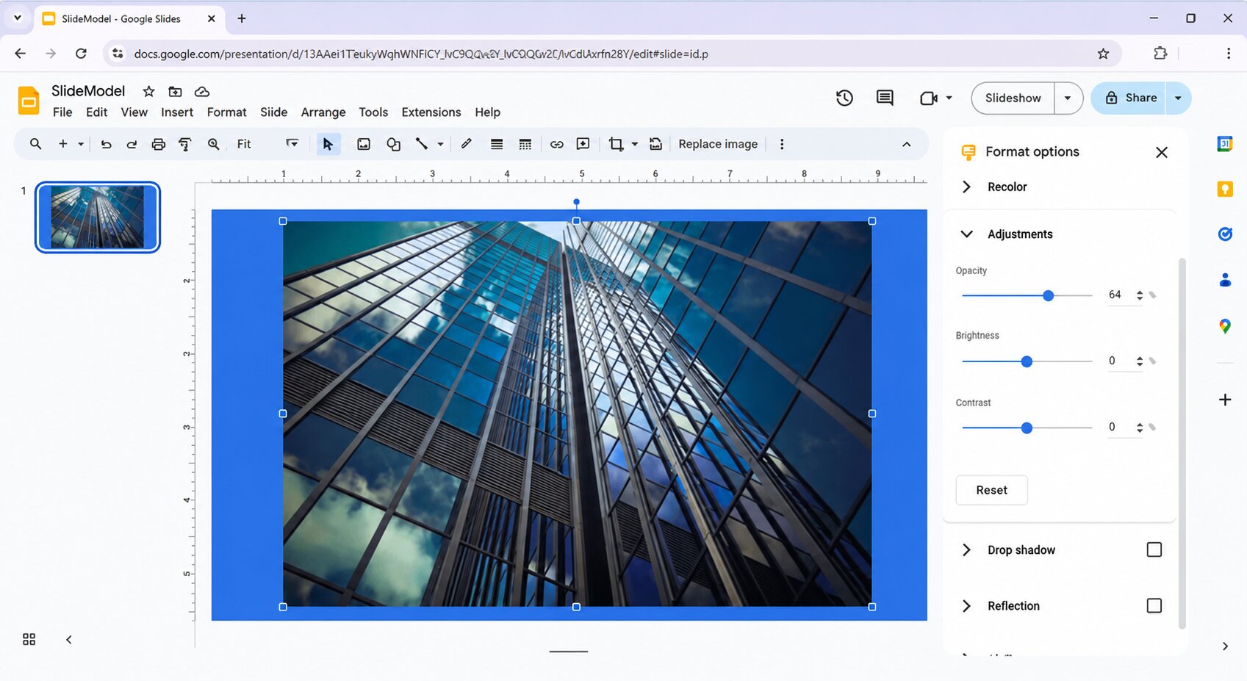Click the Opacity slider handle

coord(1049,295)
